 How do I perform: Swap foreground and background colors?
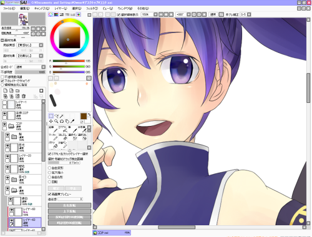point(89,115)
